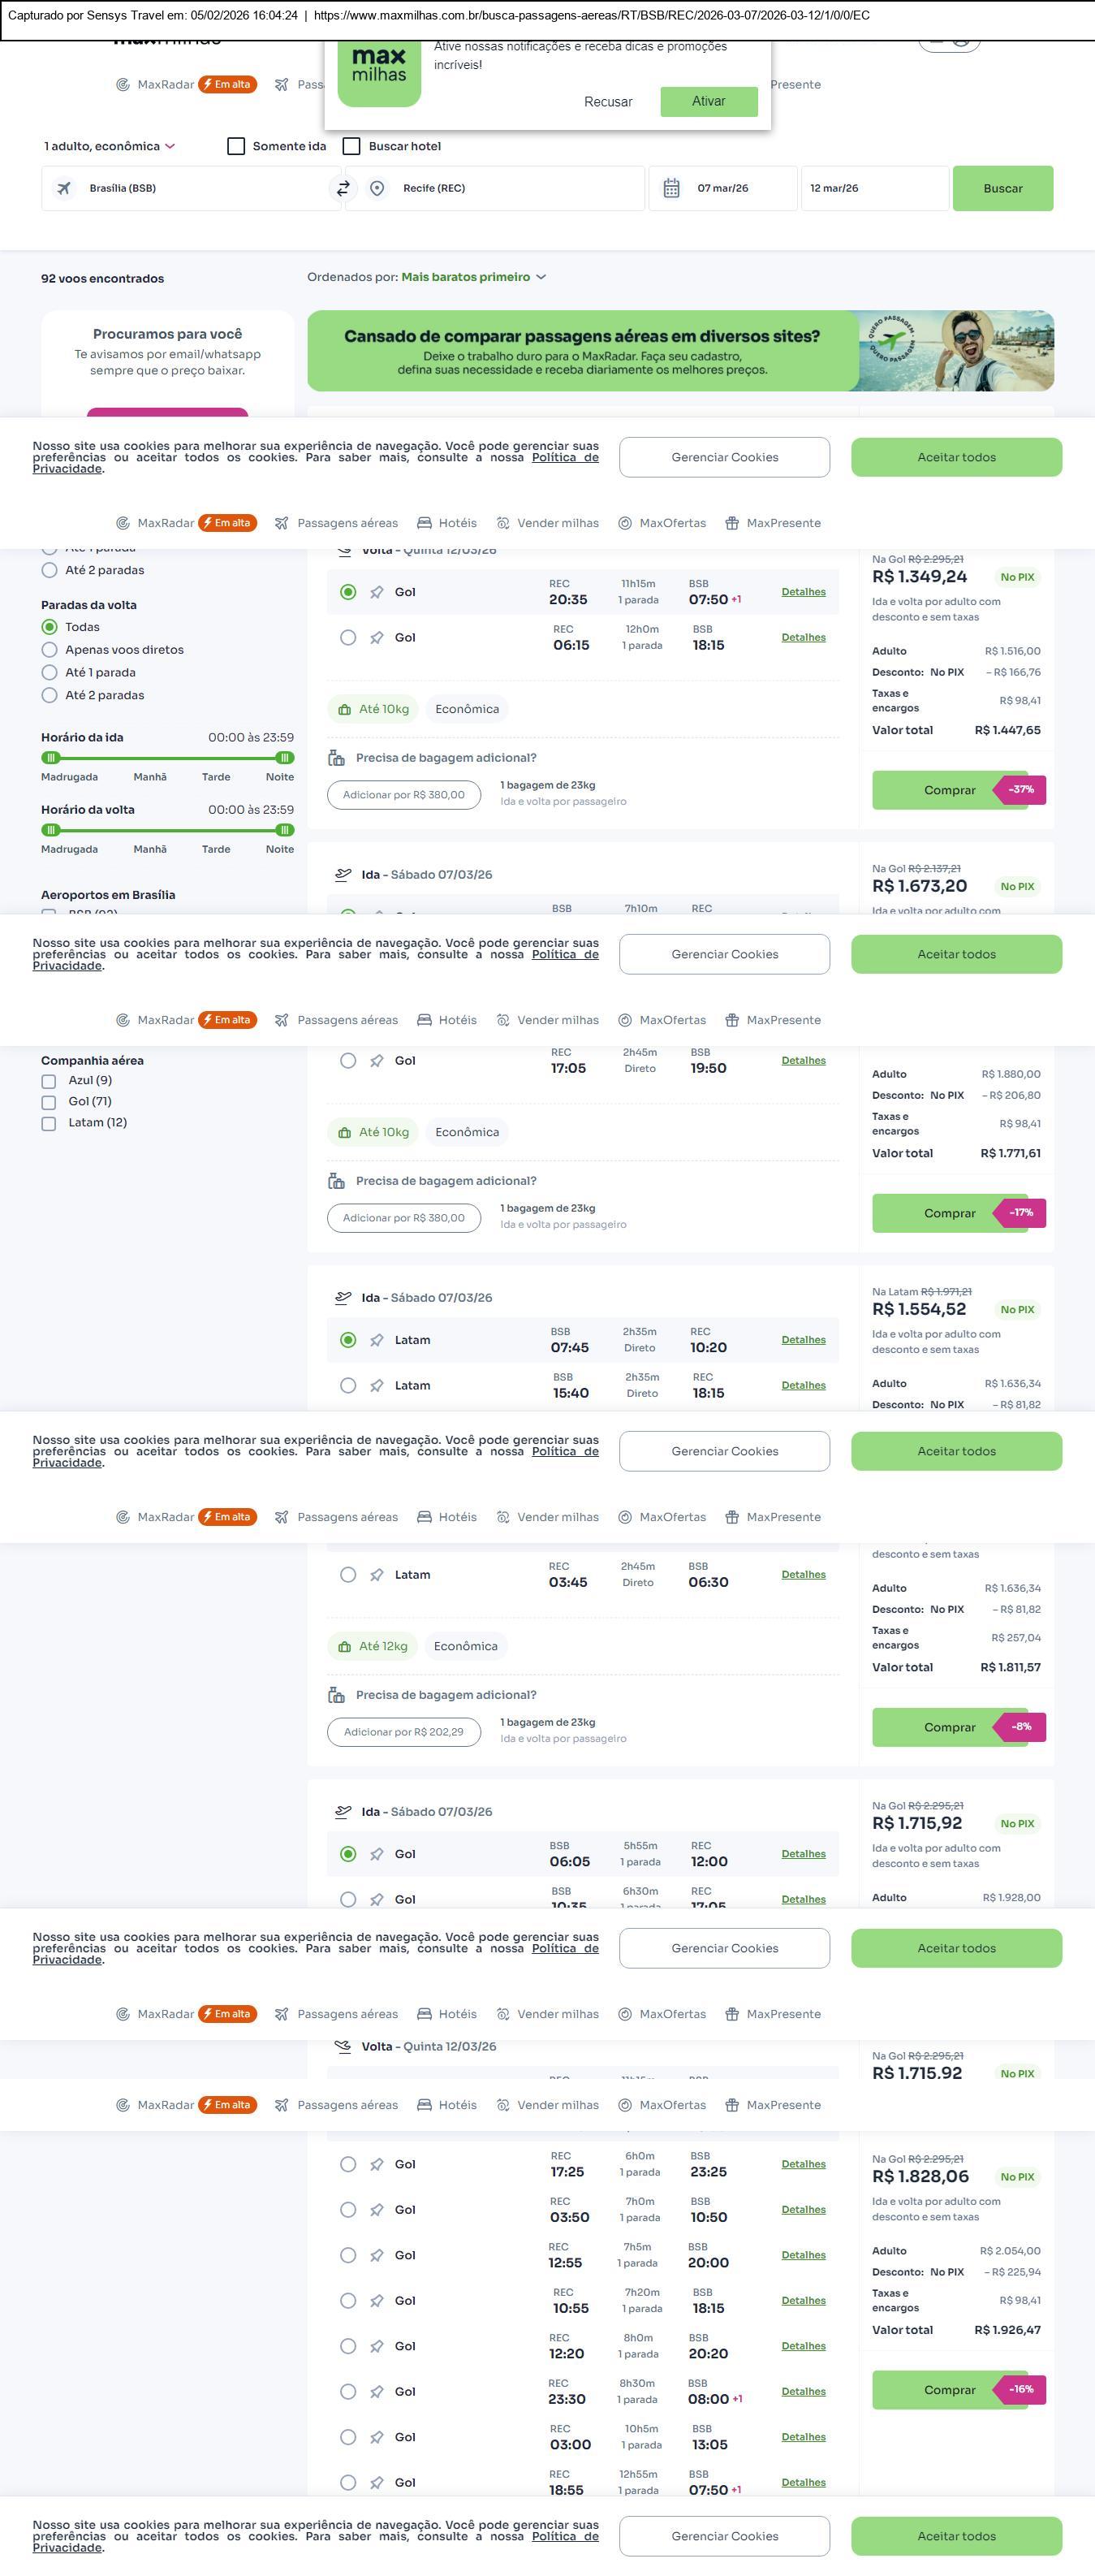This screenshot has height=2576, width=1095.
Task: Click the left handle of 'Horário da ida' slider
Action: [51, 758]
